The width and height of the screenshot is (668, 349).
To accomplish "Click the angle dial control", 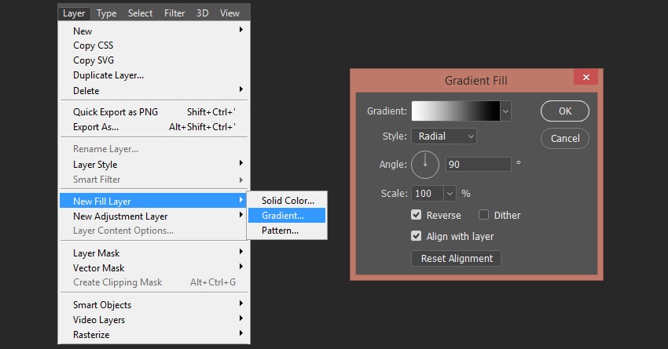I will [x=425, y=164].
